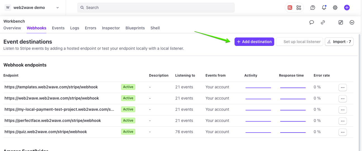Select the Webhooks tab
The image size is (362, 151).
36,28
